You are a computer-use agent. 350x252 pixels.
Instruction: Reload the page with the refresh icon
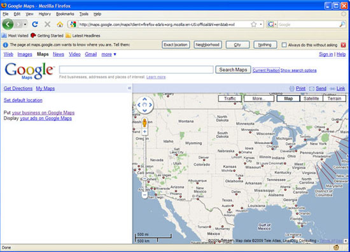click(x=35, y=24)
